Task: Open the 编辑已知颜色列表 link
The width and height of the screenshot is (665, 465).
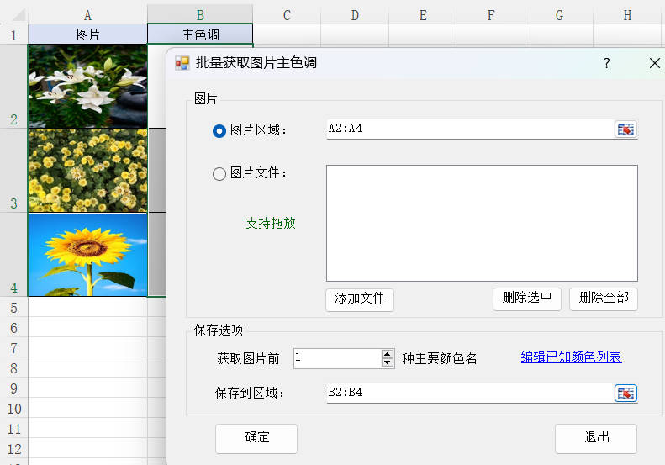Action: [x=571, y=357]
